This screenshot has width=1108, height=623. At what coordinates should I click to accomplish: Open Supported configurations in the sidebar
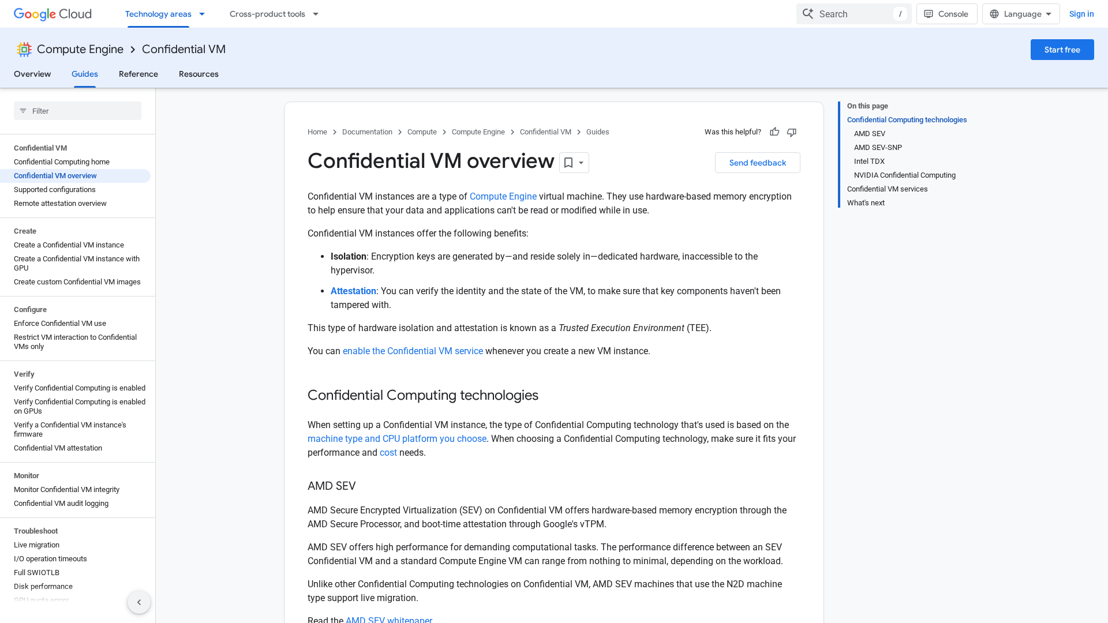[55, 190]
